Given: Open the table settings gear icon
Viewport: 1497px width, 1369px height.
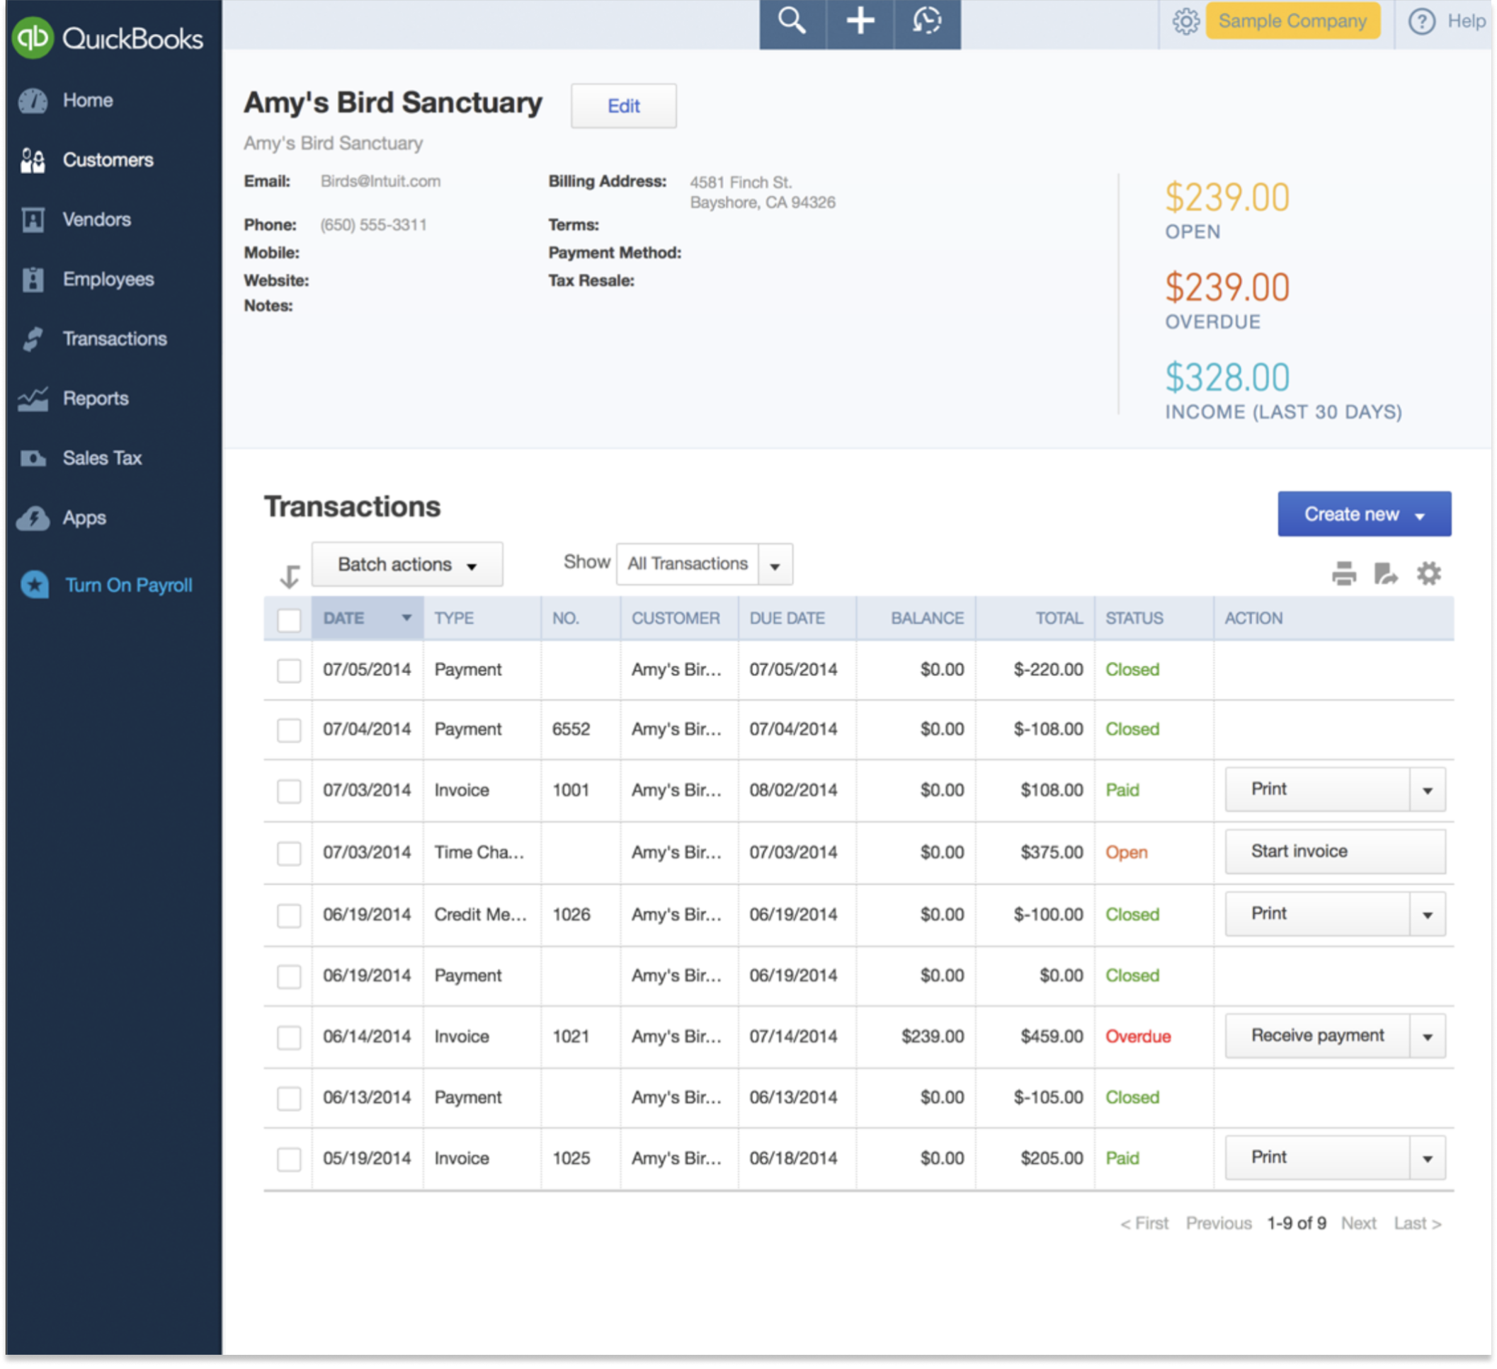Looking at the screenshot, I should (x=1428, y=574).
